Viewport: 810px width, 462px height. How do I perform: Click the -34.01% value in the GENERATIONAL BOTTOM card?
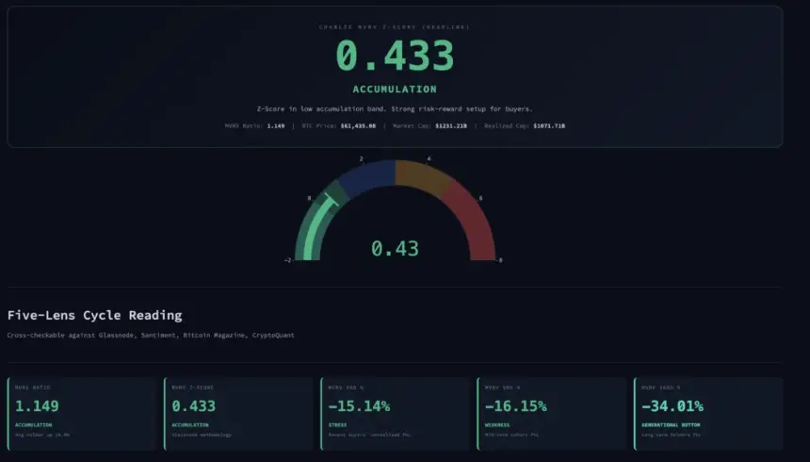tap(672, 406)
